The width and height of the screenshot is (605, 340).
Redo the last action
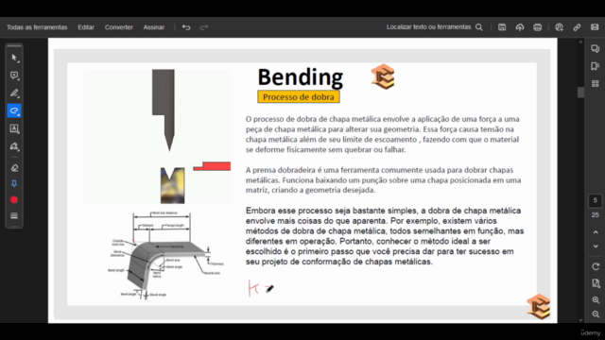pyautogui.click(x=204, y=27)
